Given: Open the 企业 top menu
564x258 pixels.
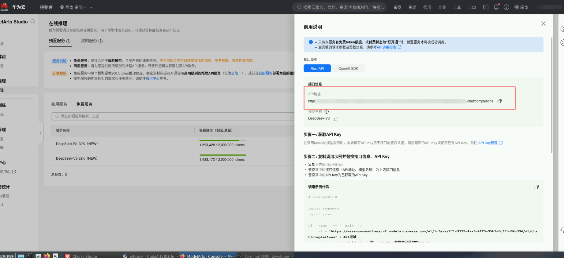Looking at the screenshot, I should pos(442,7).
